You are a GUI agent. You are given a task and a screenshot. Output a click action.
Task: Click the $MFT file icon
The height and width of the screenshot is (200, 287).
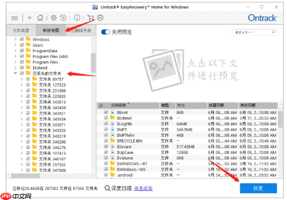pos(113,129)
